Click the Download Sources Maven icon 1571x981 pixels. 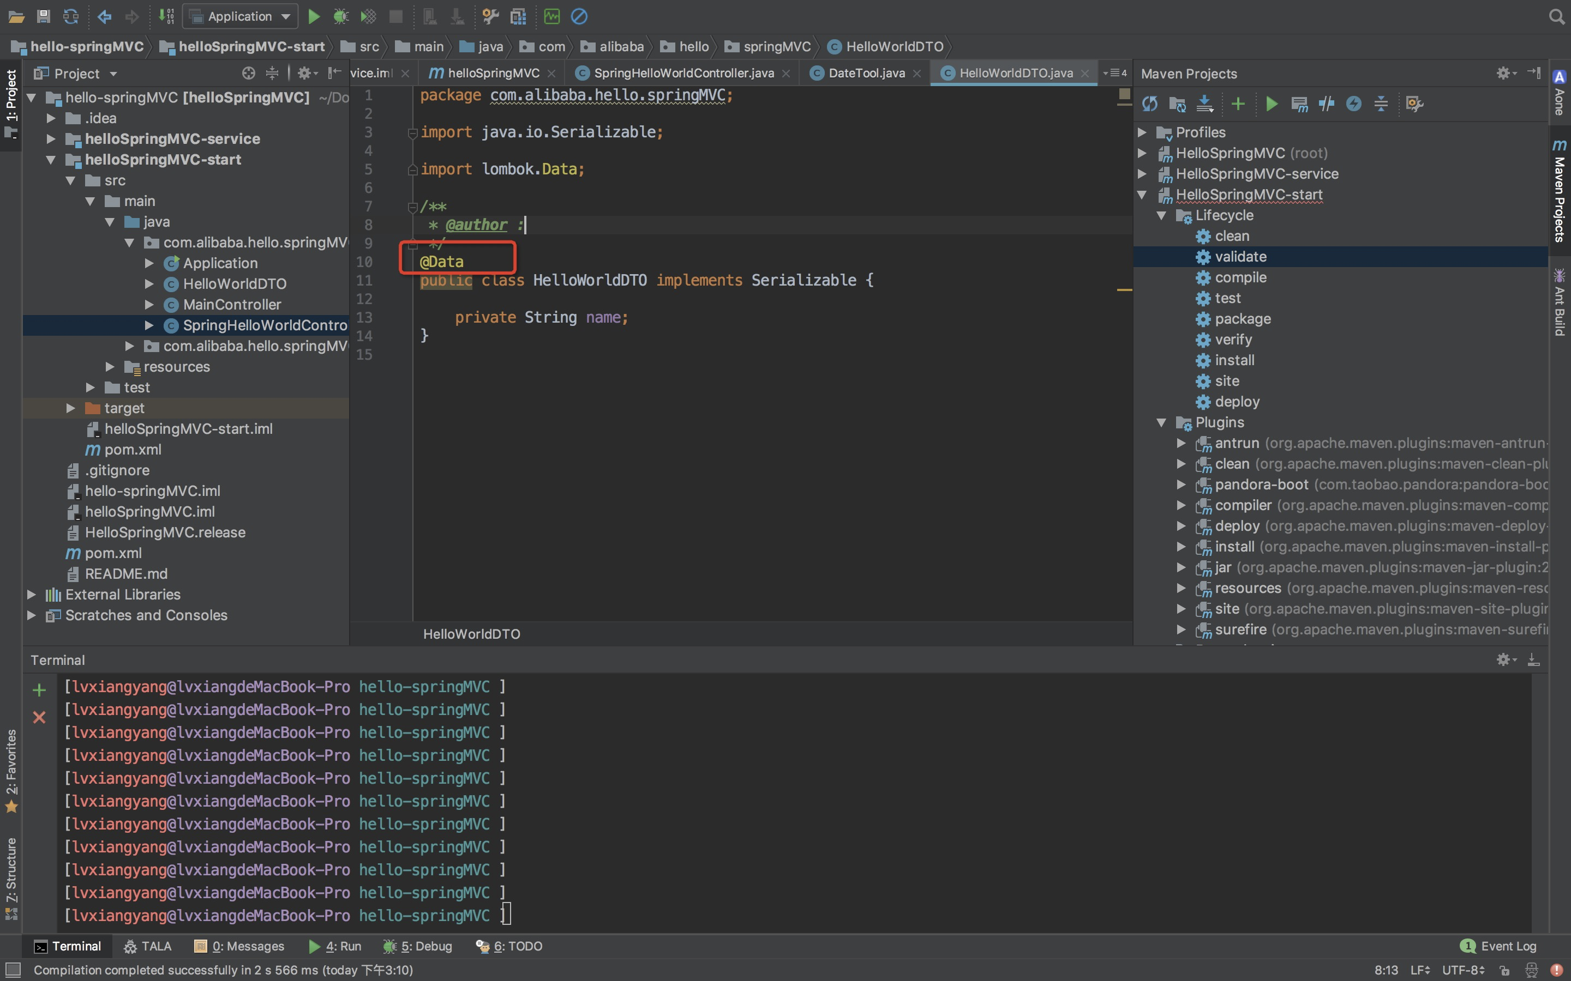(1204, 104)
